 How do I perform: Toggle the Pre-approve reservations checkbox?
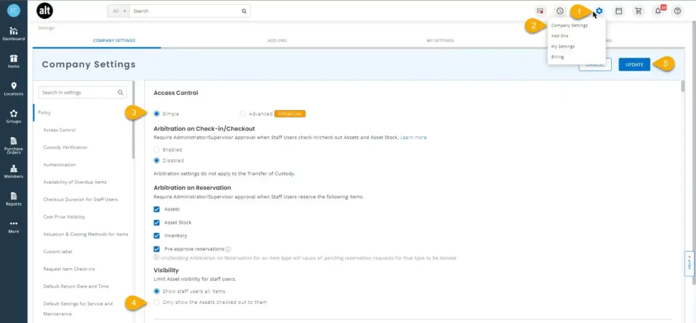158,249
